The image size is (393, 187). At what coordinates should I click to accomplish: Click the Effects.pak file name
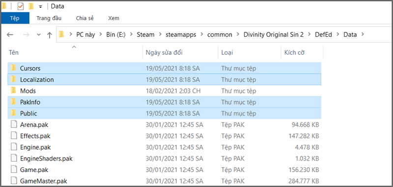pyautogui.click(x=35, y=136)
